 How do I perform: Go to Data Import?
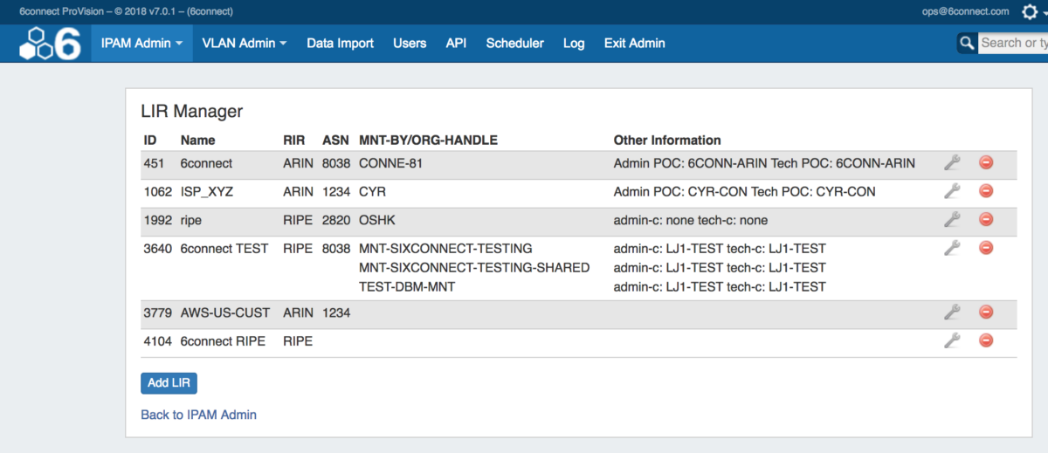coord(340,43)
